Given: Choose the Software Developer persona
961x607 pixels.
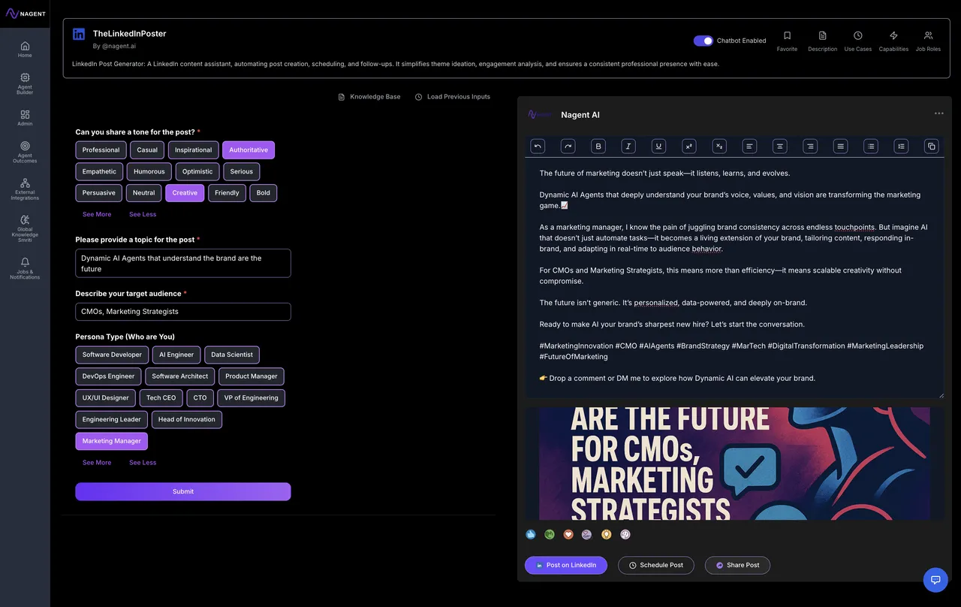Looking at the screenshot, I should pos(112,355).
